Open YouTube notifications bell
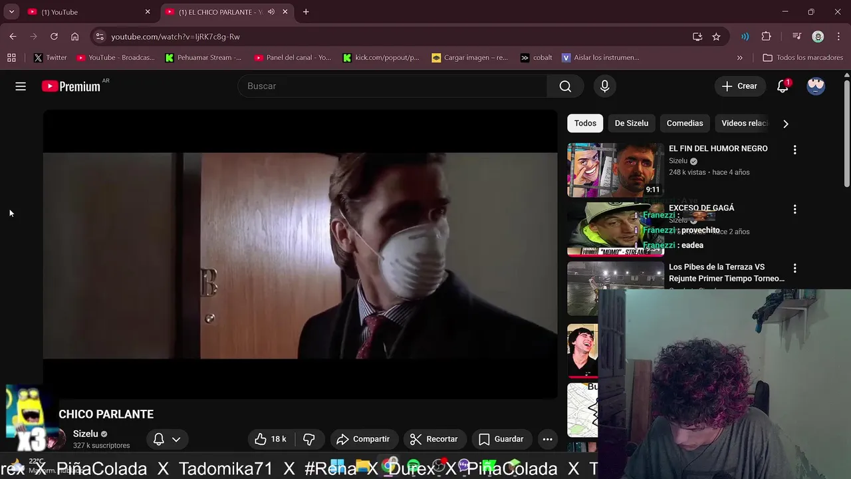The width and height of the screenshot is (851, 479). [x=783, y=86]
